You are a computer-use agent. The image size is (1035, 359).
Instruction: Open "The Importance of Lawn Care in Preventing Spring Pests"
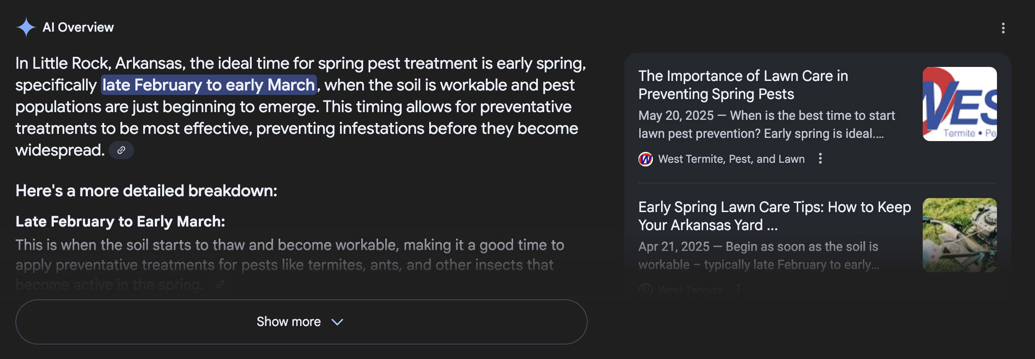point(743,85)
